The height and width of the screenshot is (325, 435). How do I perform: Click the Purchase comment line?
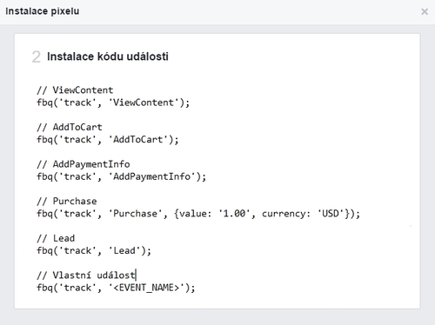(x=67, y=201)
